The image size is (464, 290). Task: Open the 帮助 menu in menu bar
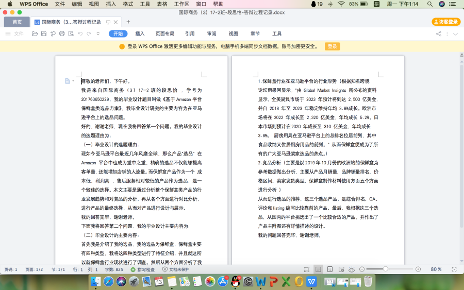point(219,4)
